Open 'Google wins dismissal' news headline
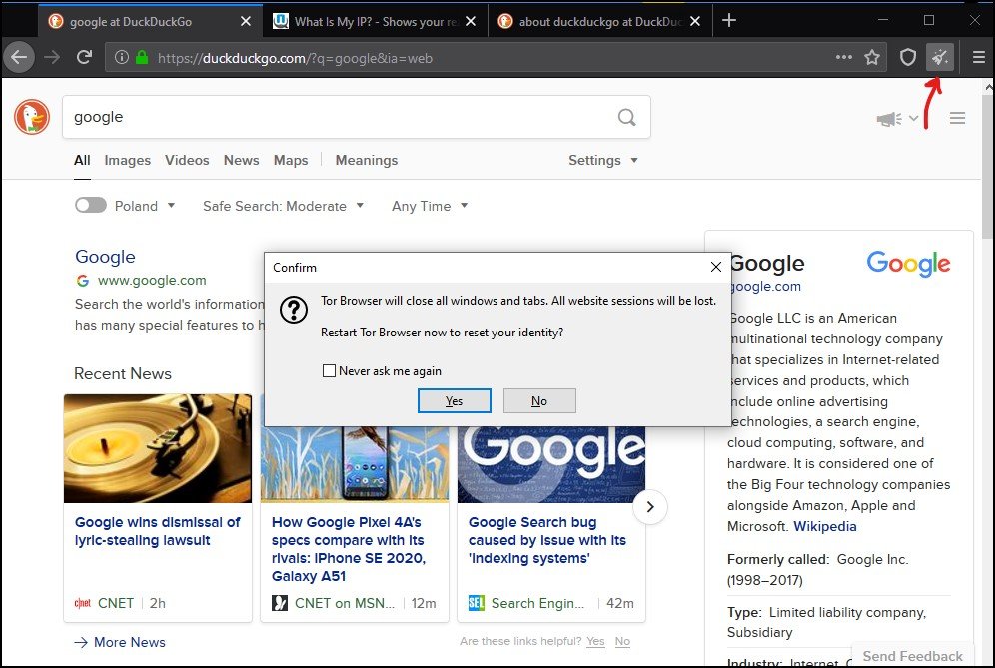Image resolution: width=995 pixels, height=668 pixels. tap(158, 531)
